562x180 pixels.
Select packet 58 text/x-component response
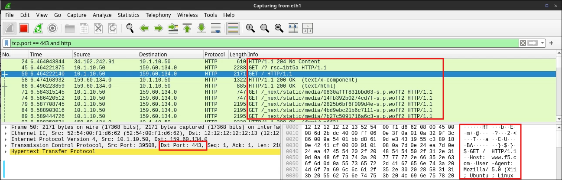tap(279, 80)
